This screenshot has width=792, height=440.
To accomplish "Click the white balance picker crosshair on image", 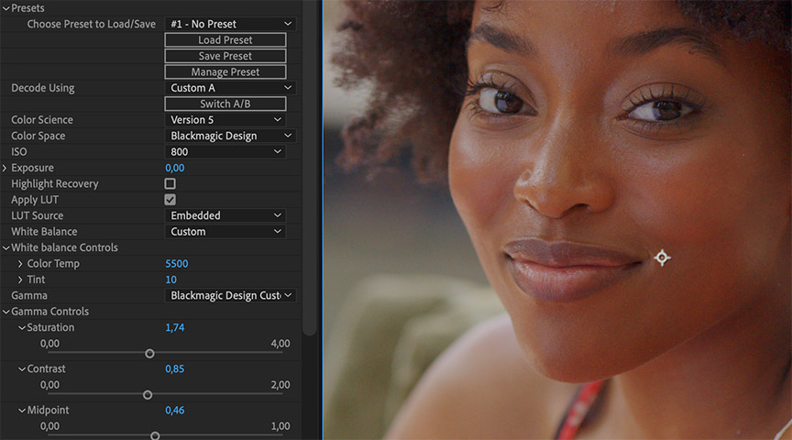I will pos(662,258).
